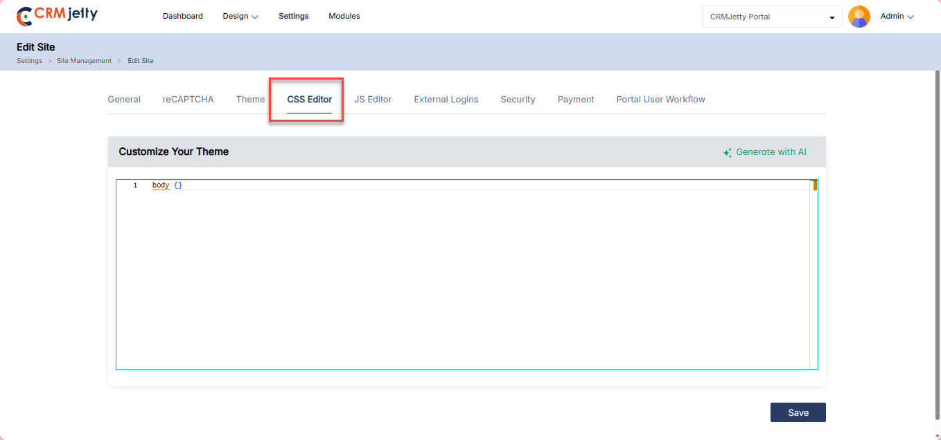Image resolution: width=941 pixels, height=440 pixels.
Task: Open the Settings menu item
Action: [x=294, y=16]
